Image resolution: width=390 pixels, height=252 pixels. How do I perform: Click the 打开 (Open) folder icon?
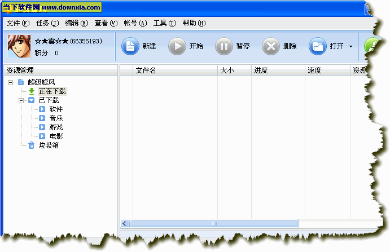click(318, 46)
